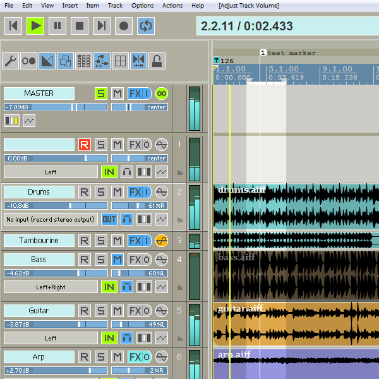Viewport: 379px width, 379px height.
Task: Click the Tambourine track phase invert icon
Action: point(162,241)
